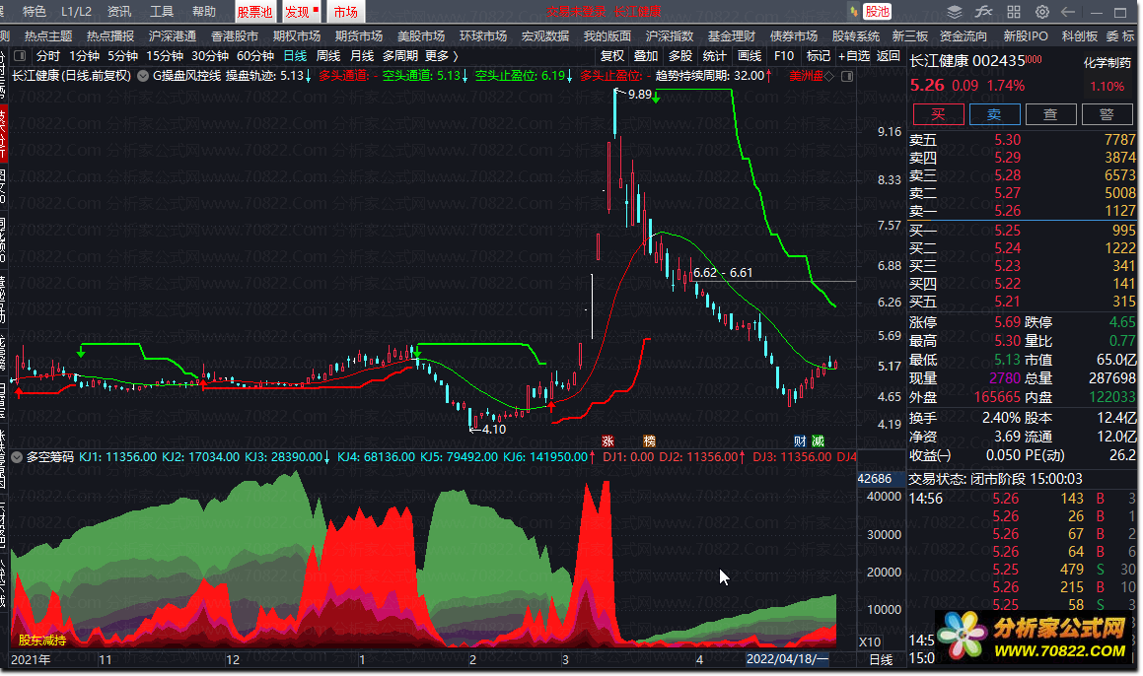This screenshot has width=1143, height=676.
Task: Toggle the panel icon left of 分时
Action: pyautogui.click(x=20, y=55)
